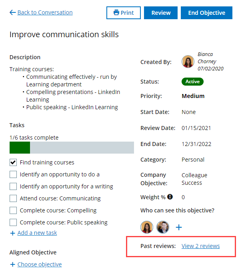Click the Weight % info icon
The width and height of the screenshot is (242, 278).
(x=170, y=197)
